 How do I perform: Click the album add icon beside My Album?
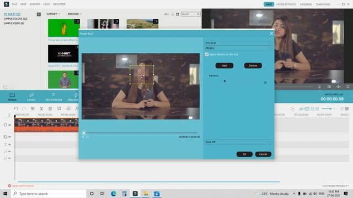[39, 14]
